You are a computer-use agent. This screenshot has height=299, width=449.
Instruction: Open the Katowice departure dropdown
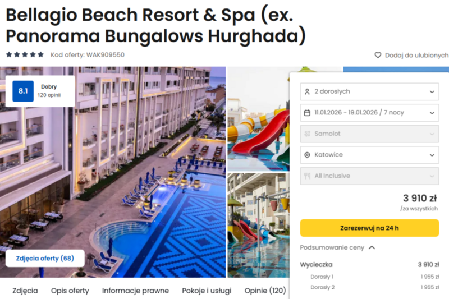369,155
